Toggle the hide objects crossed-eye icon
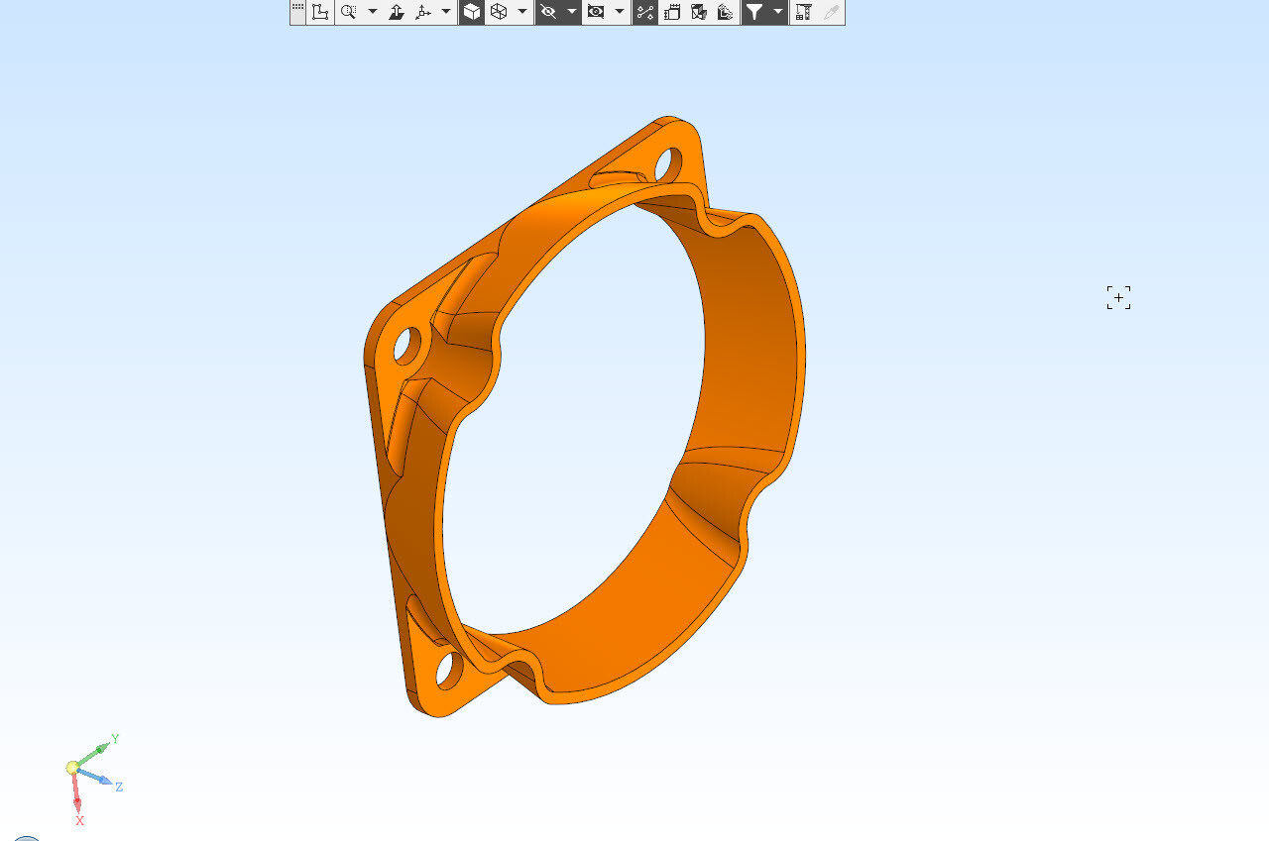Screen dimensions: 1269x841 coord(548,12)
